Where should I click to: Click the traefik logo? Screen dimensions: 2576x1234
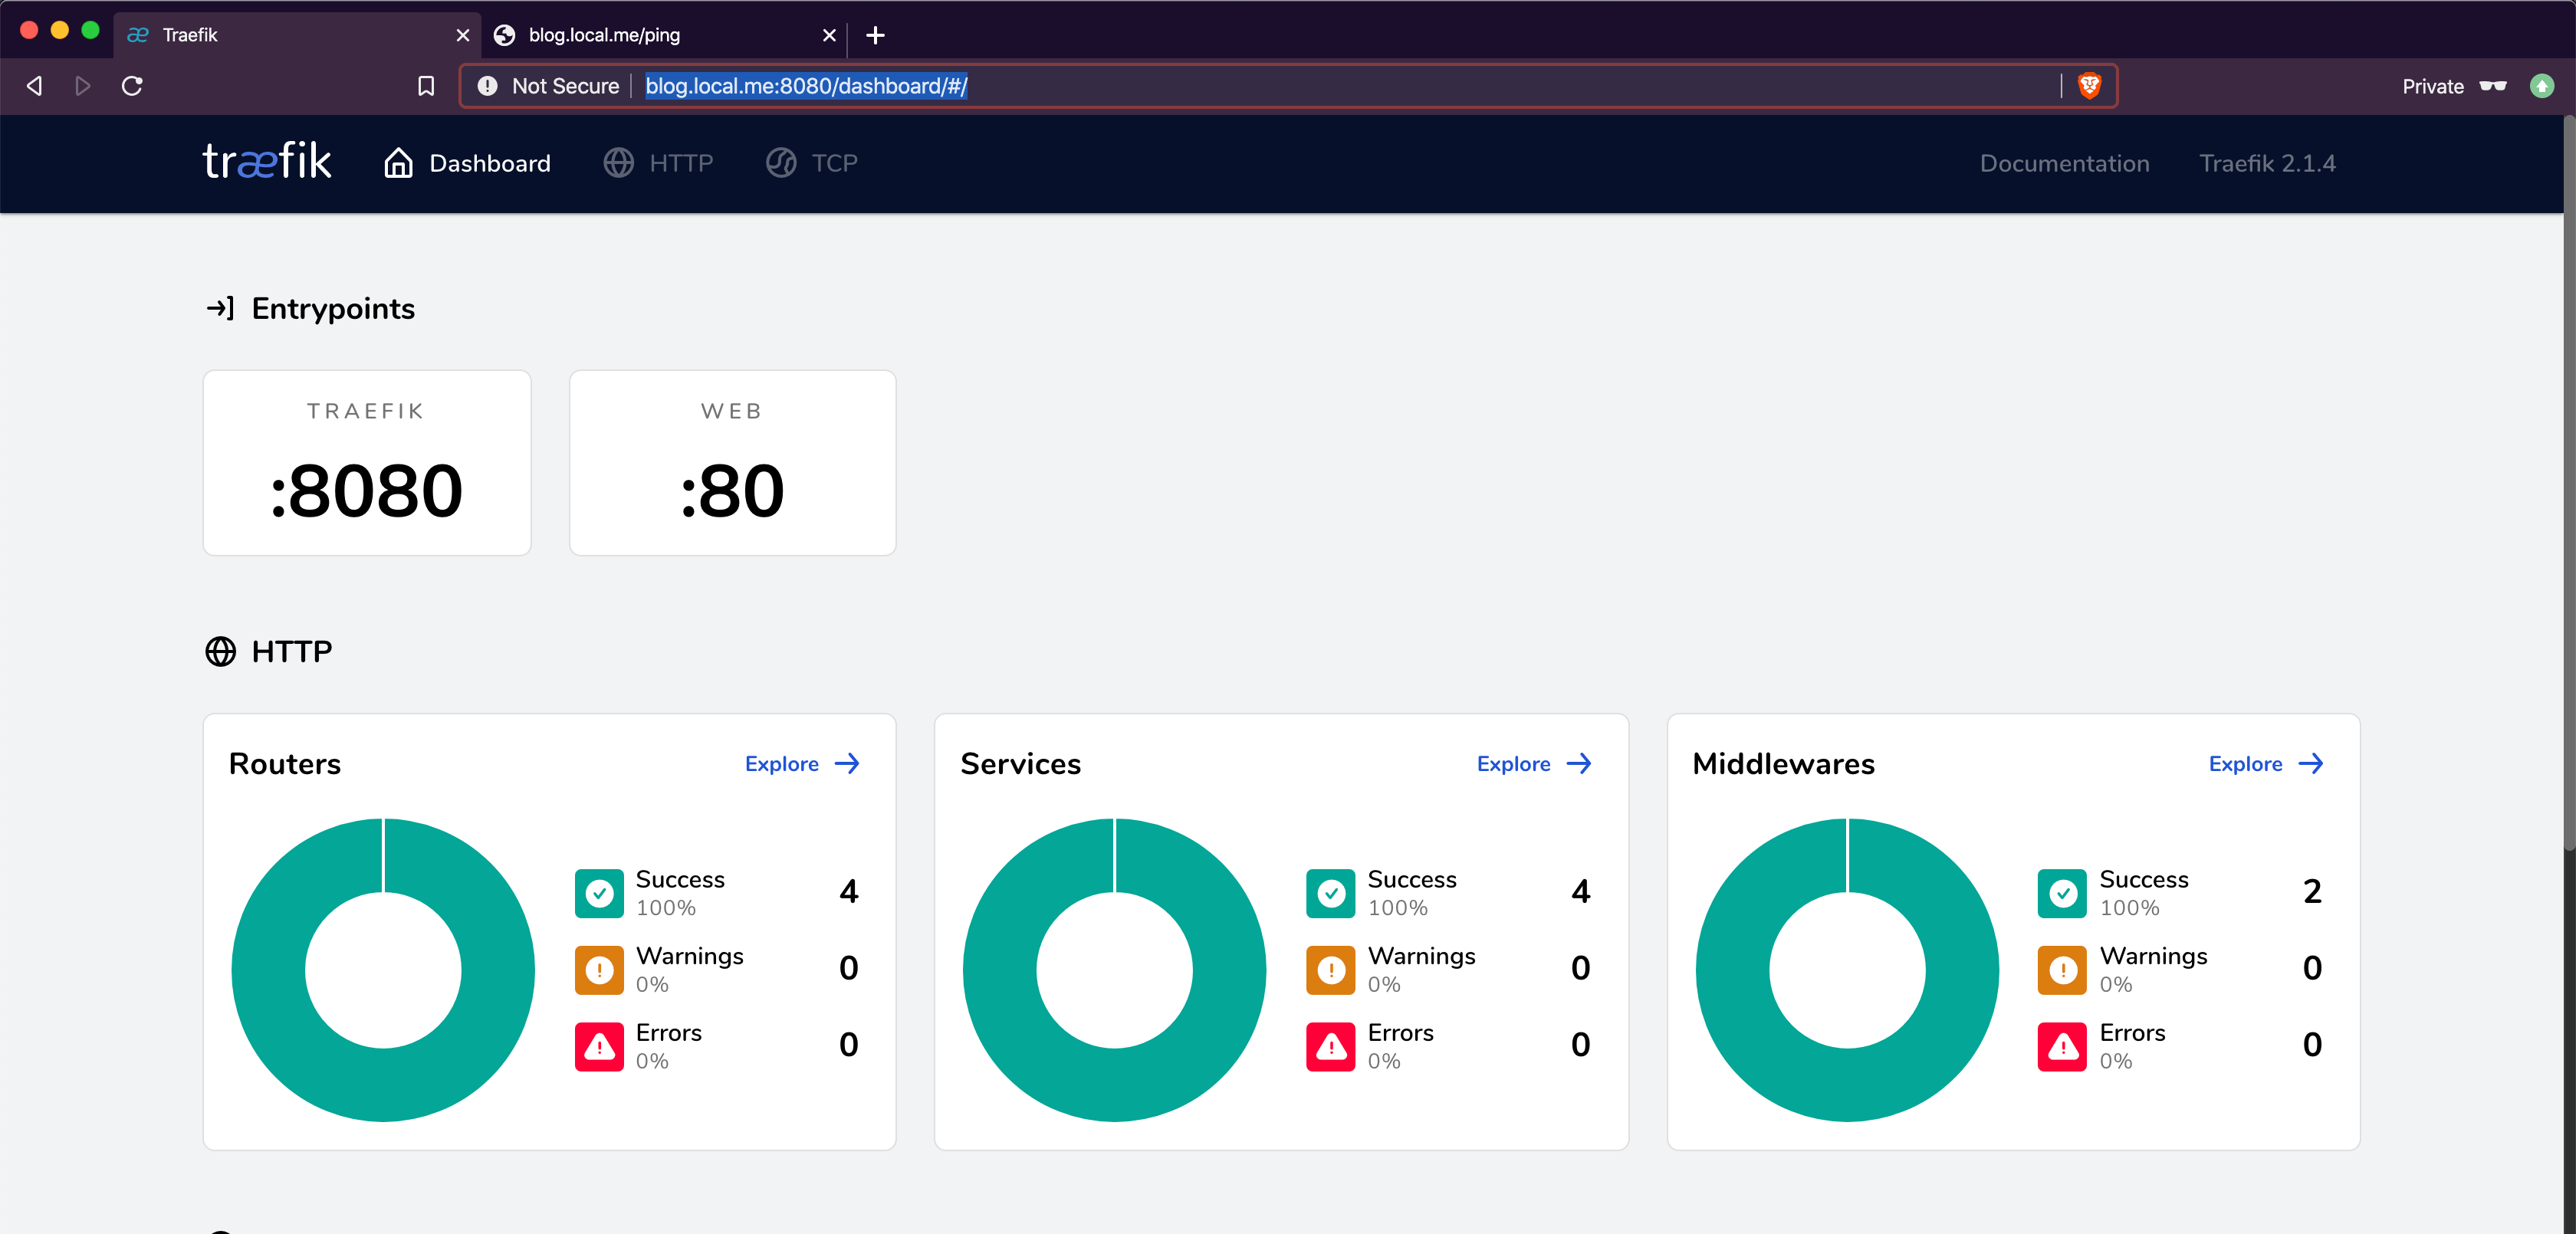(x=267, y=161)
